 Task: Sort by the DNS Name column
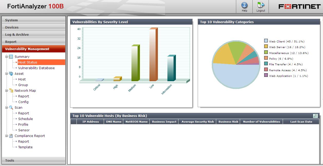coord(113,122)
